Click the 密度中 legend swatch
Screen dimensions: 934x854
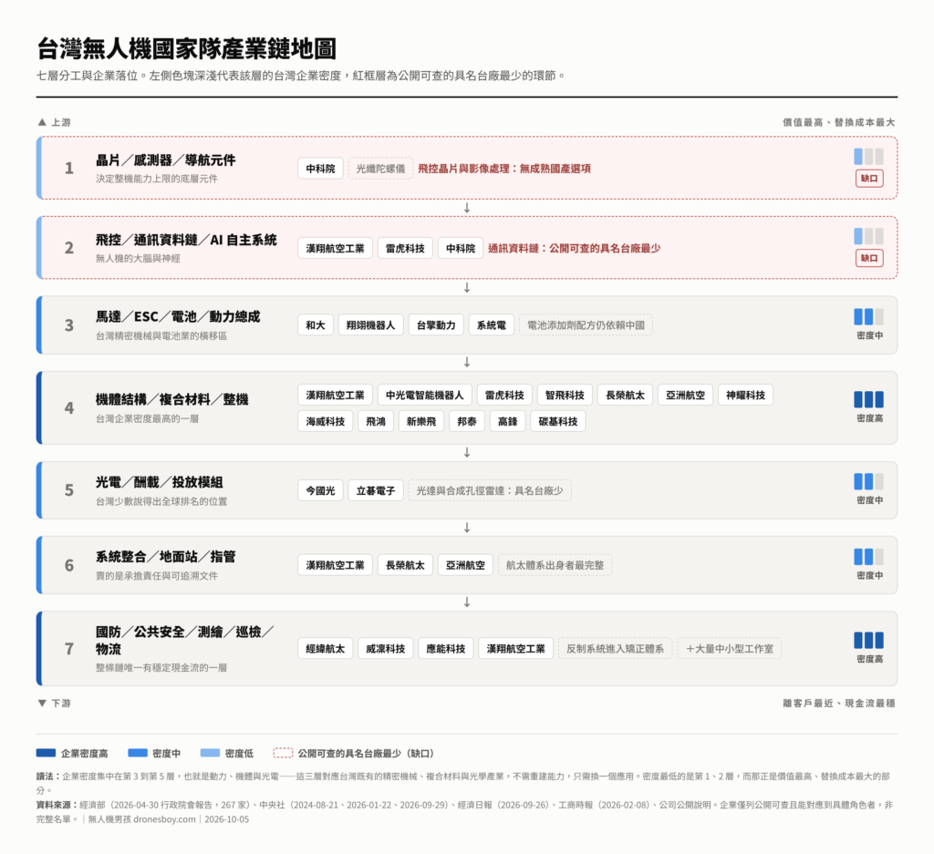[x=138, y=753]
